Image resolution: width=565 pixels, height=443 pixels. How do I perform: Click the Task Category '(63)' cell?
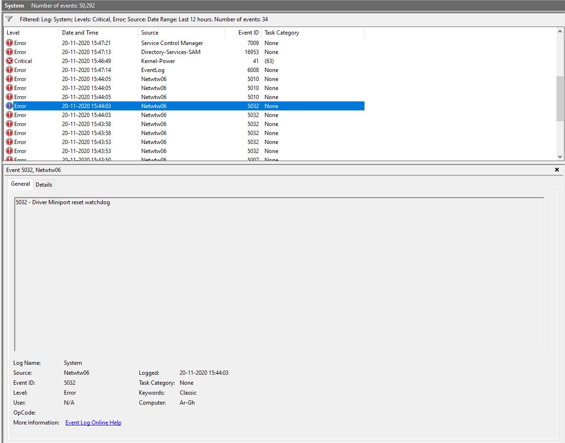point(269,61)
